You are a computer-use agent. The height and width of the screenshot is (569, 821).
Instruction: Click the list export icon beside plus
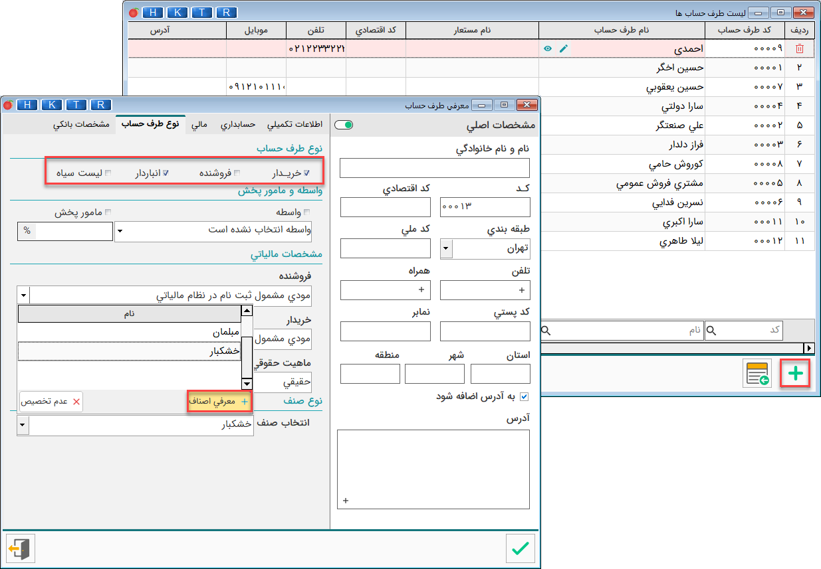[x=757, y=374]
